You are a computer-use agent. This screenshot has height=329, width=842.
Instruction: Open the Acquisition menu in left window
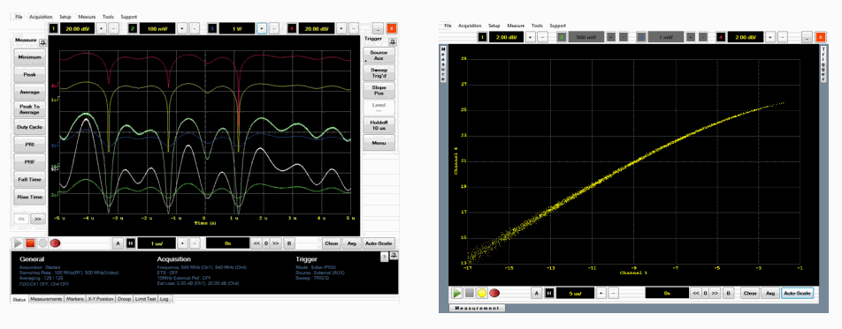(x=41, y=17)
